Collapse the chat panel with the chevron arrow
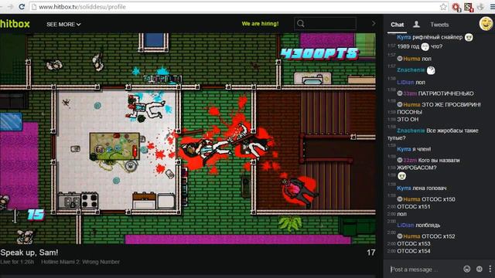The height and width of the screenshot is (278, 495). [374, 24]
